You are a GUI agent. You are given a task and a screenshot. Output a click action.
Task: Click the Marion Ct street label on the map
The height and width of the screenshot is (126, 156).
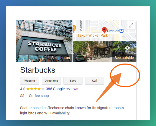(x=81, y=26)
